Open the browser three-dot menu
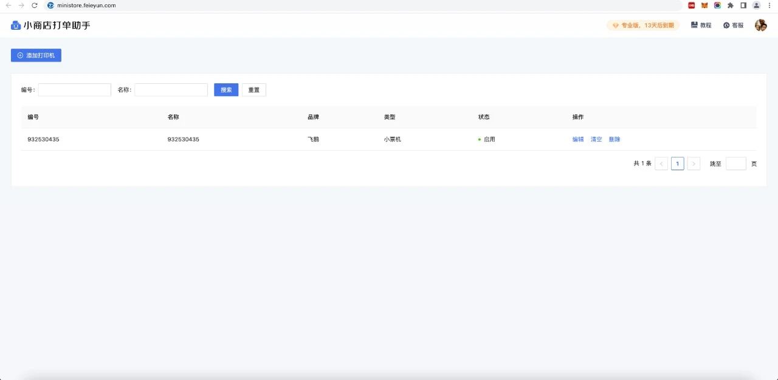 769,5
